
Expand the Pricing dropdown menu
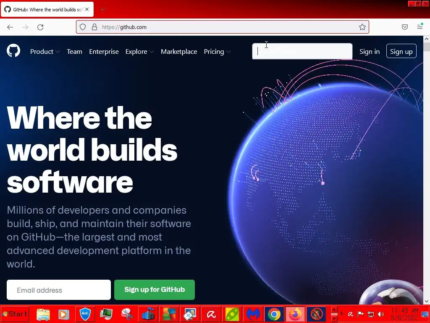217,52
